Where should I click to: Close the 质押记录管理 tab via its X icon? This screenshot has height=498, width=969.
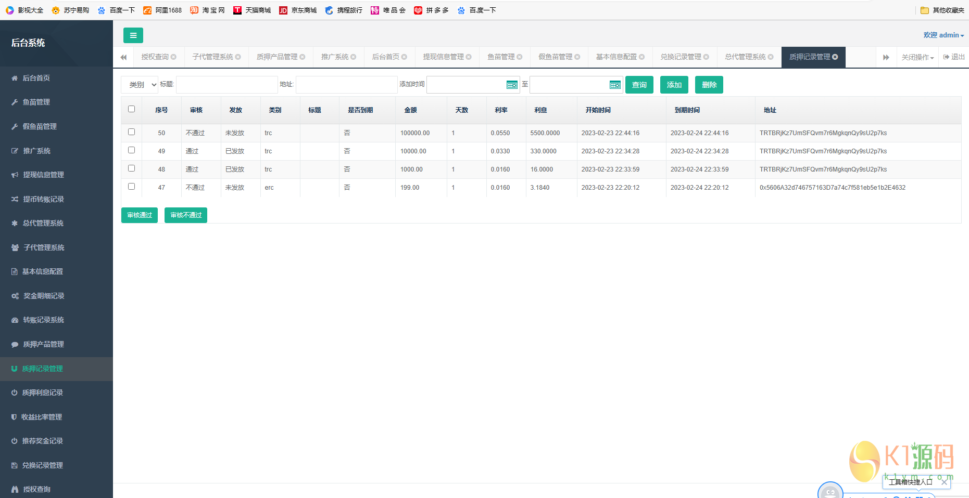pyautogui.click(x=835, y=57)
